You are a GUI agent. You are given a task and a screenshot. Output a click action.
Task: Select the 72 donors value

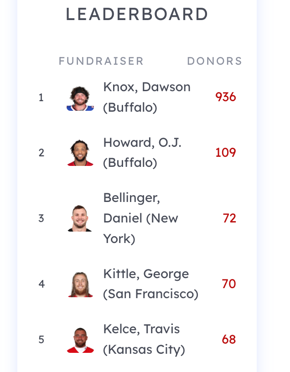229,218
